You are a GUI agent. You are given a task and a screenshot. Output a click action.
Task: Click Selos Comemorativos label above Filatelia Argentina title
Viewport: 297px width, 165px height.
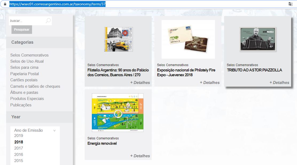(103, 65)
